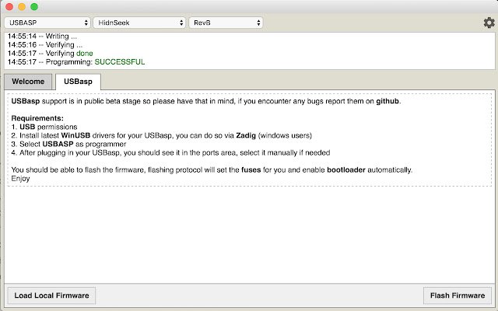498x311 pixels.
Task: Click the '1. USB permissions' requirement line
Action: 44,127
